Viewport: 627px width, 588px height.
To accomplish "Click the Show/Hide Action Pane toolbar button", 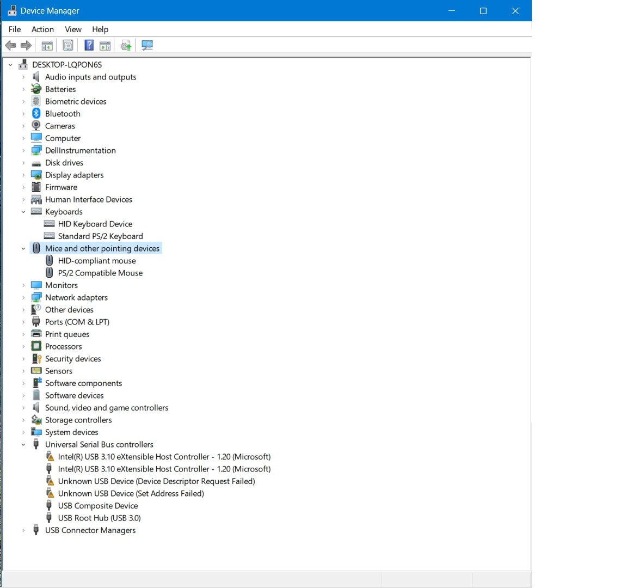I will [x=105, y=46].
